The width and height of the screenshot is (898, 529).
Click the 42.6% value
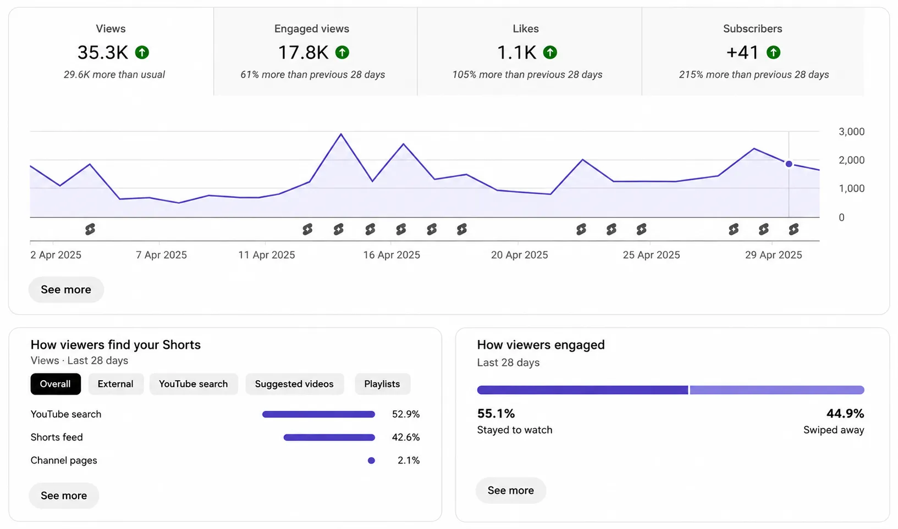tap(406, 437)
